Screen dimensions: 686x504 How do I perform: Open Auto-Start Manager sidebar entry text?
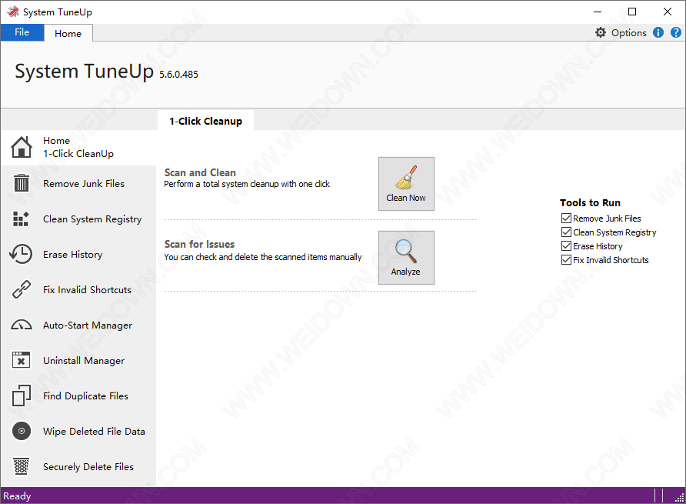[x=88, y=325]
